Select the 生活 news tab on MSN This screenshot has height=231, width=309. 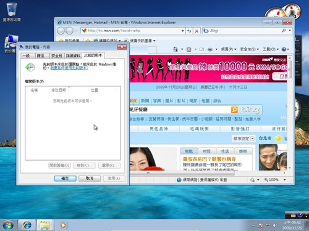coord(225,151)
